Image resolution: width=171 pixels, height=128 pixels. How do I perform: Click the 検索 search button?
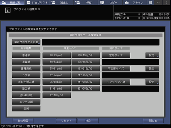coord(88,121)
